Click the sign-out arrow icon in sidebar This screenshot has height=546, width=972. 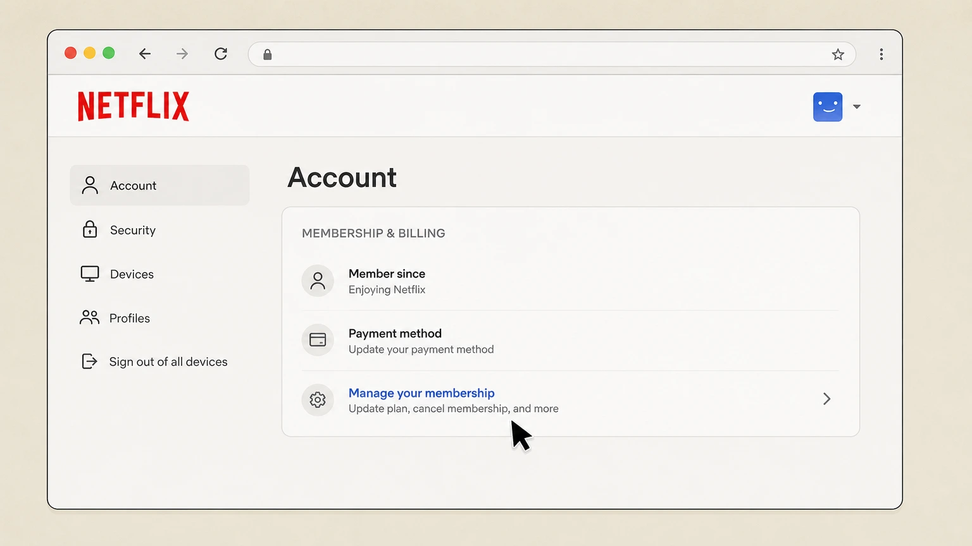[x=89, y=361]
